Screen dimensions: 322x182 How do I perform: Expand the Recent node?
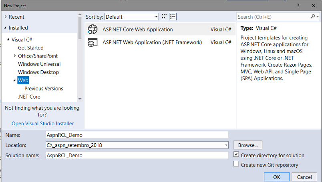pyautogui.click(x=6, y=17)
